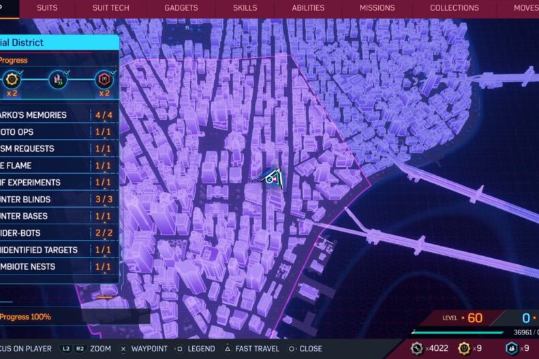
Task: Click the gold hero token counter icon
Action: point(464,348)
